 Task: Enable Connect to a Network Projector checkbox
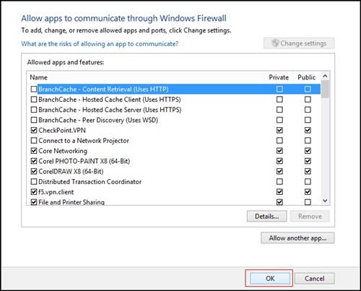tap(34, 140)
